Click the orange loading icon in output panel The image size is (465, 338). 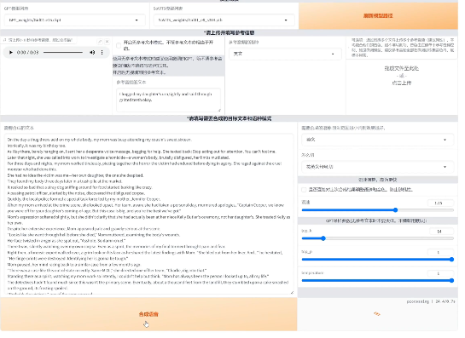377,313
